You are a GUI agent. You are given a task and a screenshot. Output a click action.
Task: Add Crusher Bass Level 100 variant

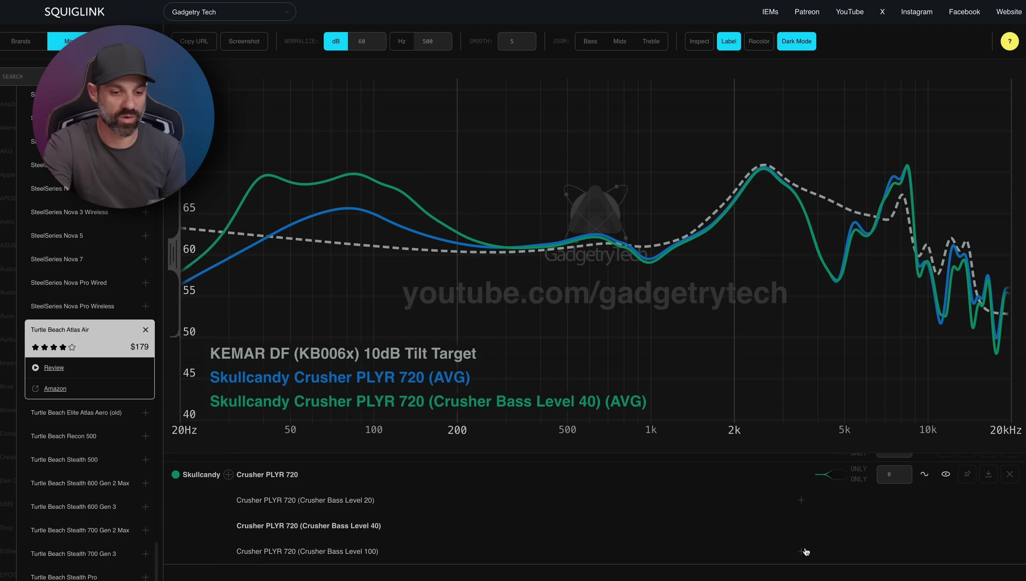801,551
